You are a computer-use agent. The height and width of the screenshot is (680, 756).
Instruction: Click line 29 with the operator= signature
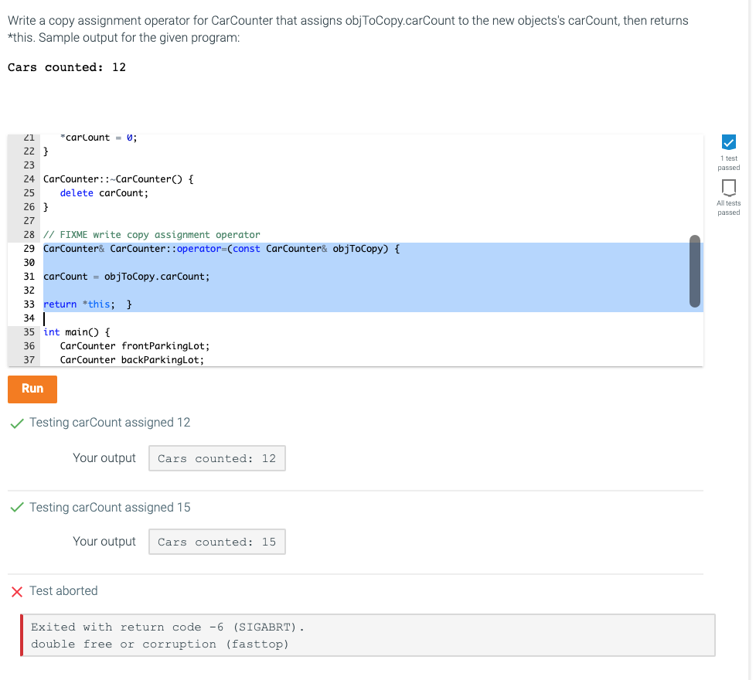coord(221,249)
